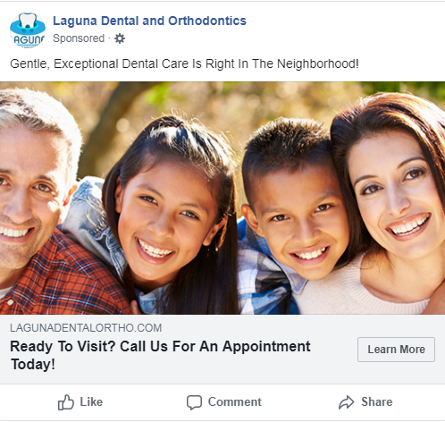Click the Gentle, Exceptional Dental Care caption
The height and width of the screenshot is (422, 445).
click(x=184, y=63)
